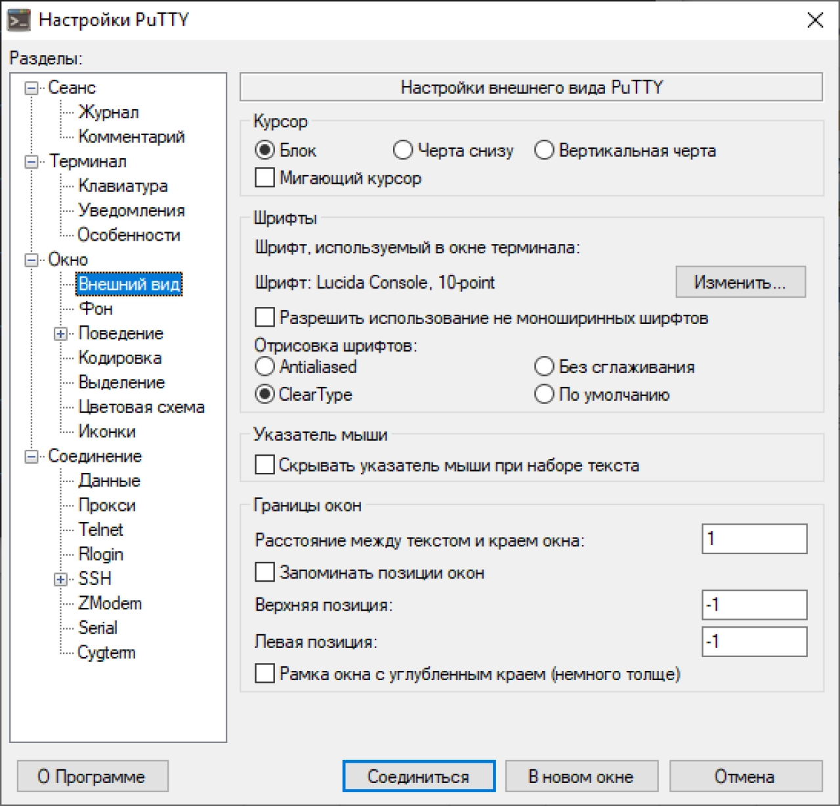Screen dimensions: 840x806
Task: Open the Комментарий section
Action: point(132,136)
